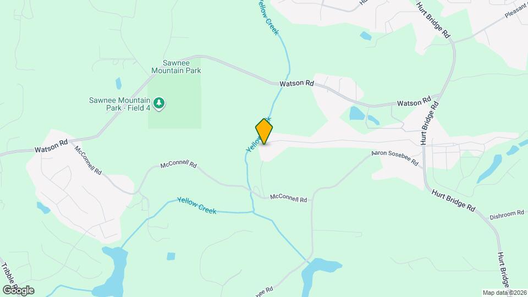Click the Sawnee Mountain Park label
The width and height of the screenshot is (528, 297).
coord(176,67)
